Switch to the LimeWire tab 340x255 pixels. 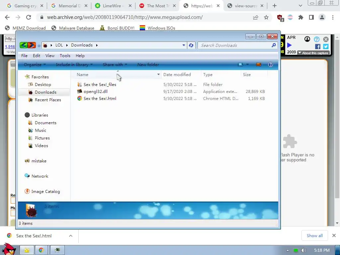[x=114, y=6]
